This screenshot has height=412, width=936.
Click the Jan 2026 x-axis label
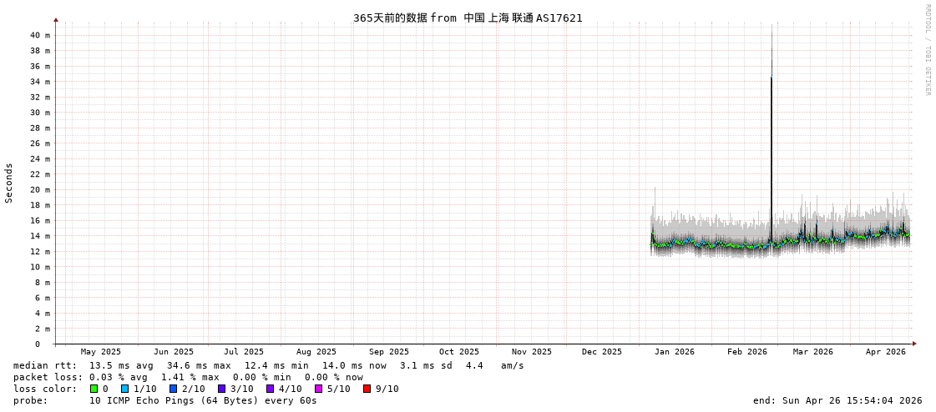(x=674, y=352)
